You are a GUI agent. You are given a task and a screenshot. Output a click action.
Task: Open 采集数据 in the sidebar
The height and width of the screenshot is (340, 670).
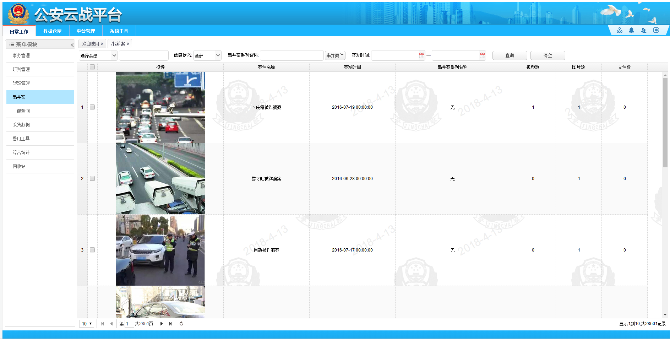click(x=40, y=125)
